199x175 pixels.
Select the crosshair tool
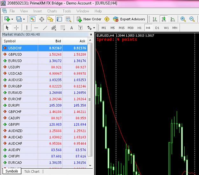coord(16,27)
